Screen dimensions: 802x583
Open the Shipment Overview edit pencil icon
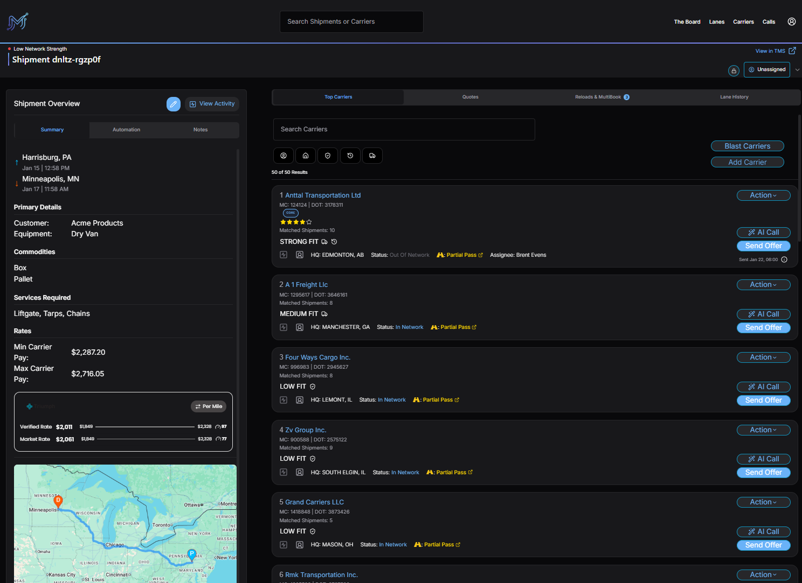coord(174,104)
